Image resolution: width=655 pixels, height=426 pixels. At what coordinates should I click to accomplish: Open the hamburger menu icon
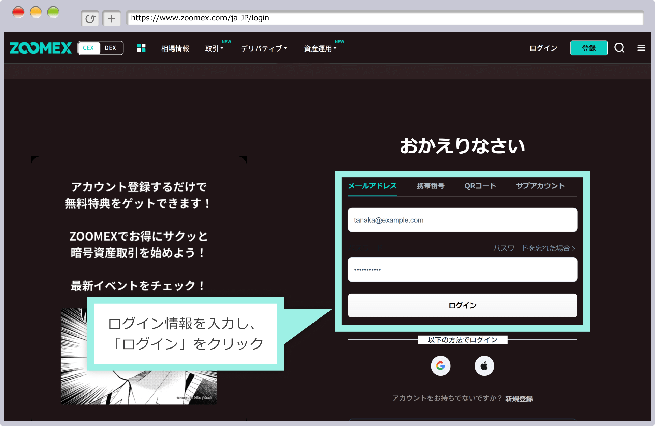[641, 48]
